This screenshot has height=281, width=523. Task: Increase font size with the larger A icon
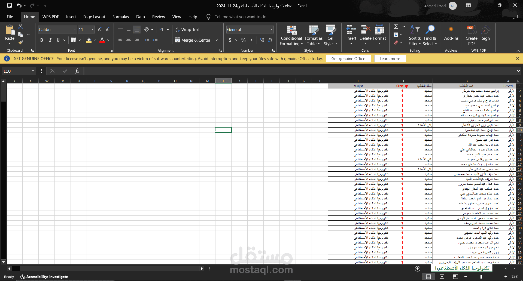click(x=99, y=29)
